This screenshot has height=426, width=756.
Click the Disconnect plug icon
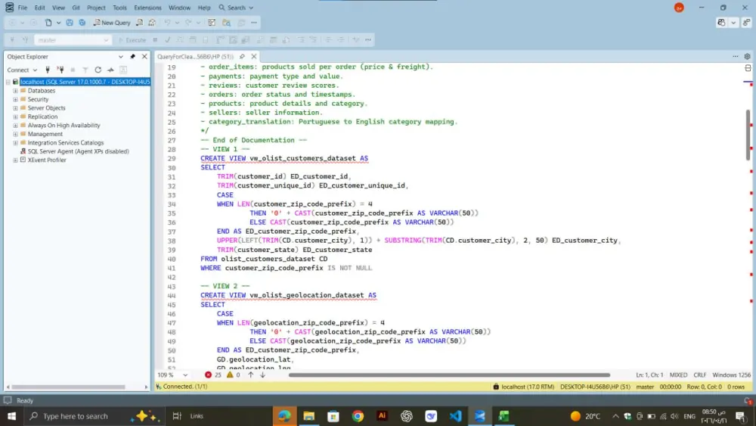pyautogui.click(x=60, y=70)
